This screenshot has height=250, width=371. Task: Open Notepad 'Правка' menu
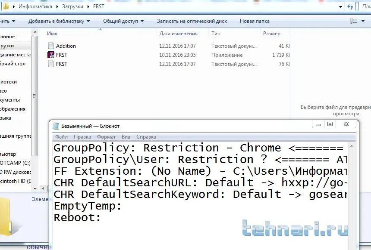(x=82, y=137)
